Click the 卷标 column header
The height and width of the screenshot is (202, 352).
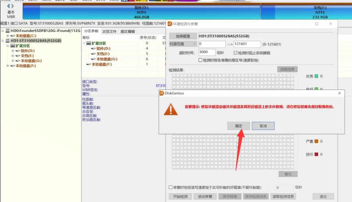coord(86,37)
